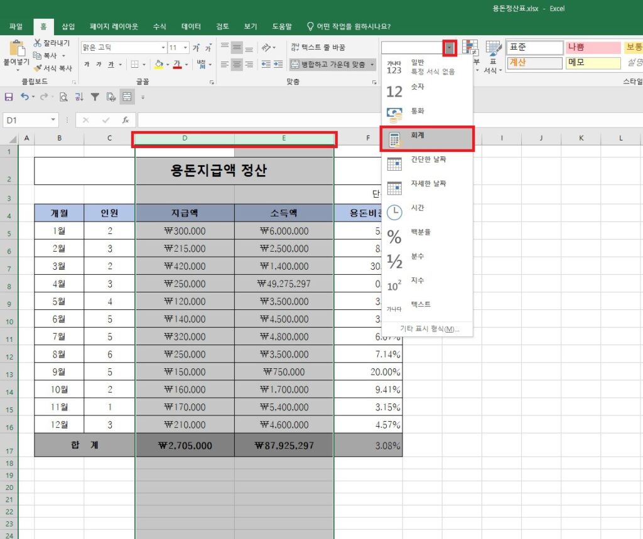
Task: Open the fill color dropdown arrow
Action: click(x=168, y=65)
